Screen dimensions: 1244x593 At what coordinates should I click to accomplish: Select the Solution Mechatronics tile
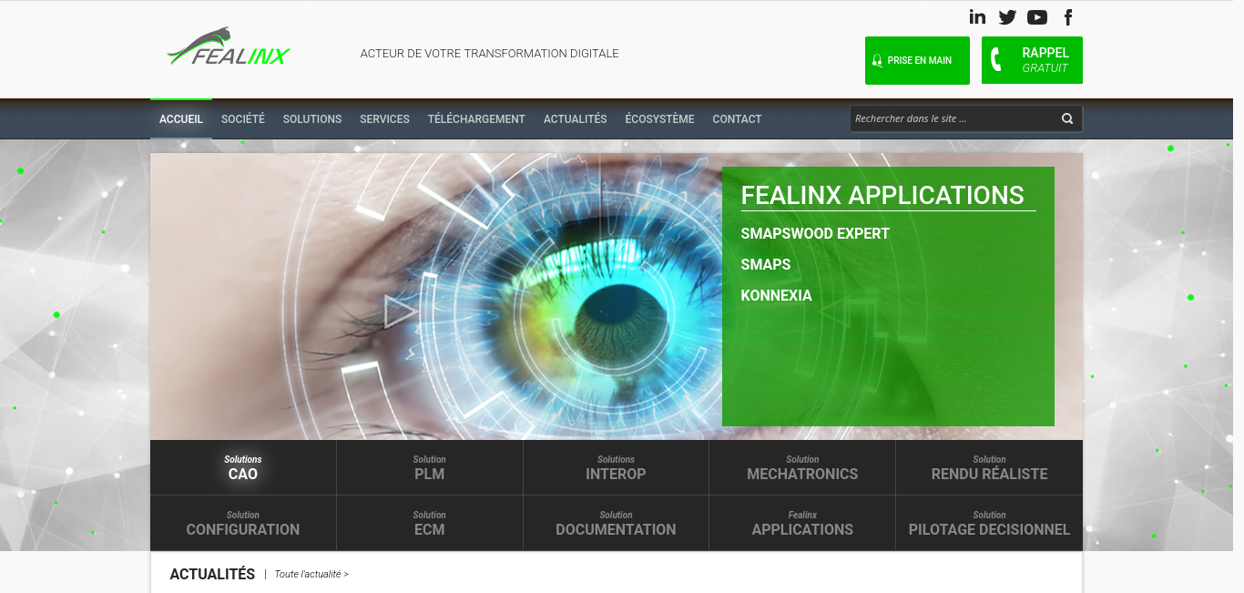point(802,467)
